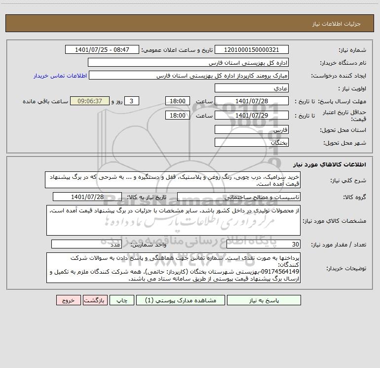This screenshot has width=380, height=368.
Task: Click requester field مبارک برومند کارپرداز
Action: (x=189, y=75)
